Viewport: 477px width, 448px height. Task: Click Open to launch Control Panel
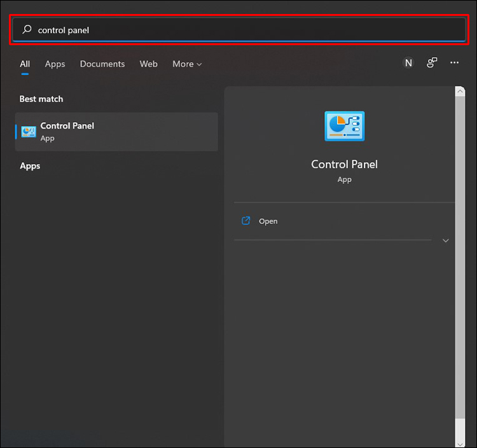pos(268,221)
